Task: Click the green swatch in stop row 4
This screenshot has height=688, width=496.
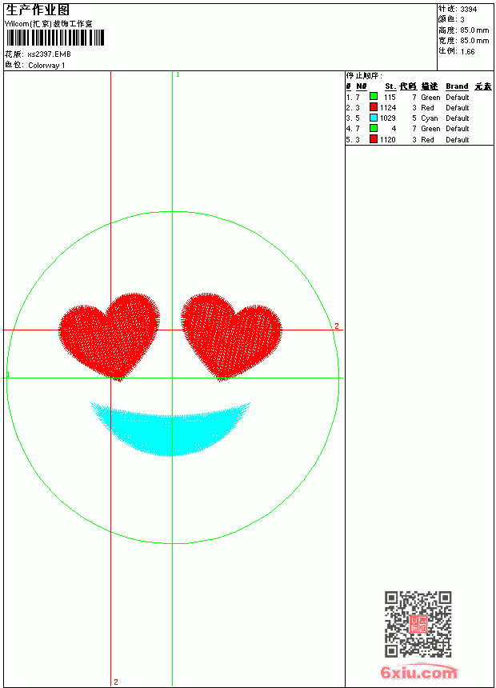Action: point(373,128)
